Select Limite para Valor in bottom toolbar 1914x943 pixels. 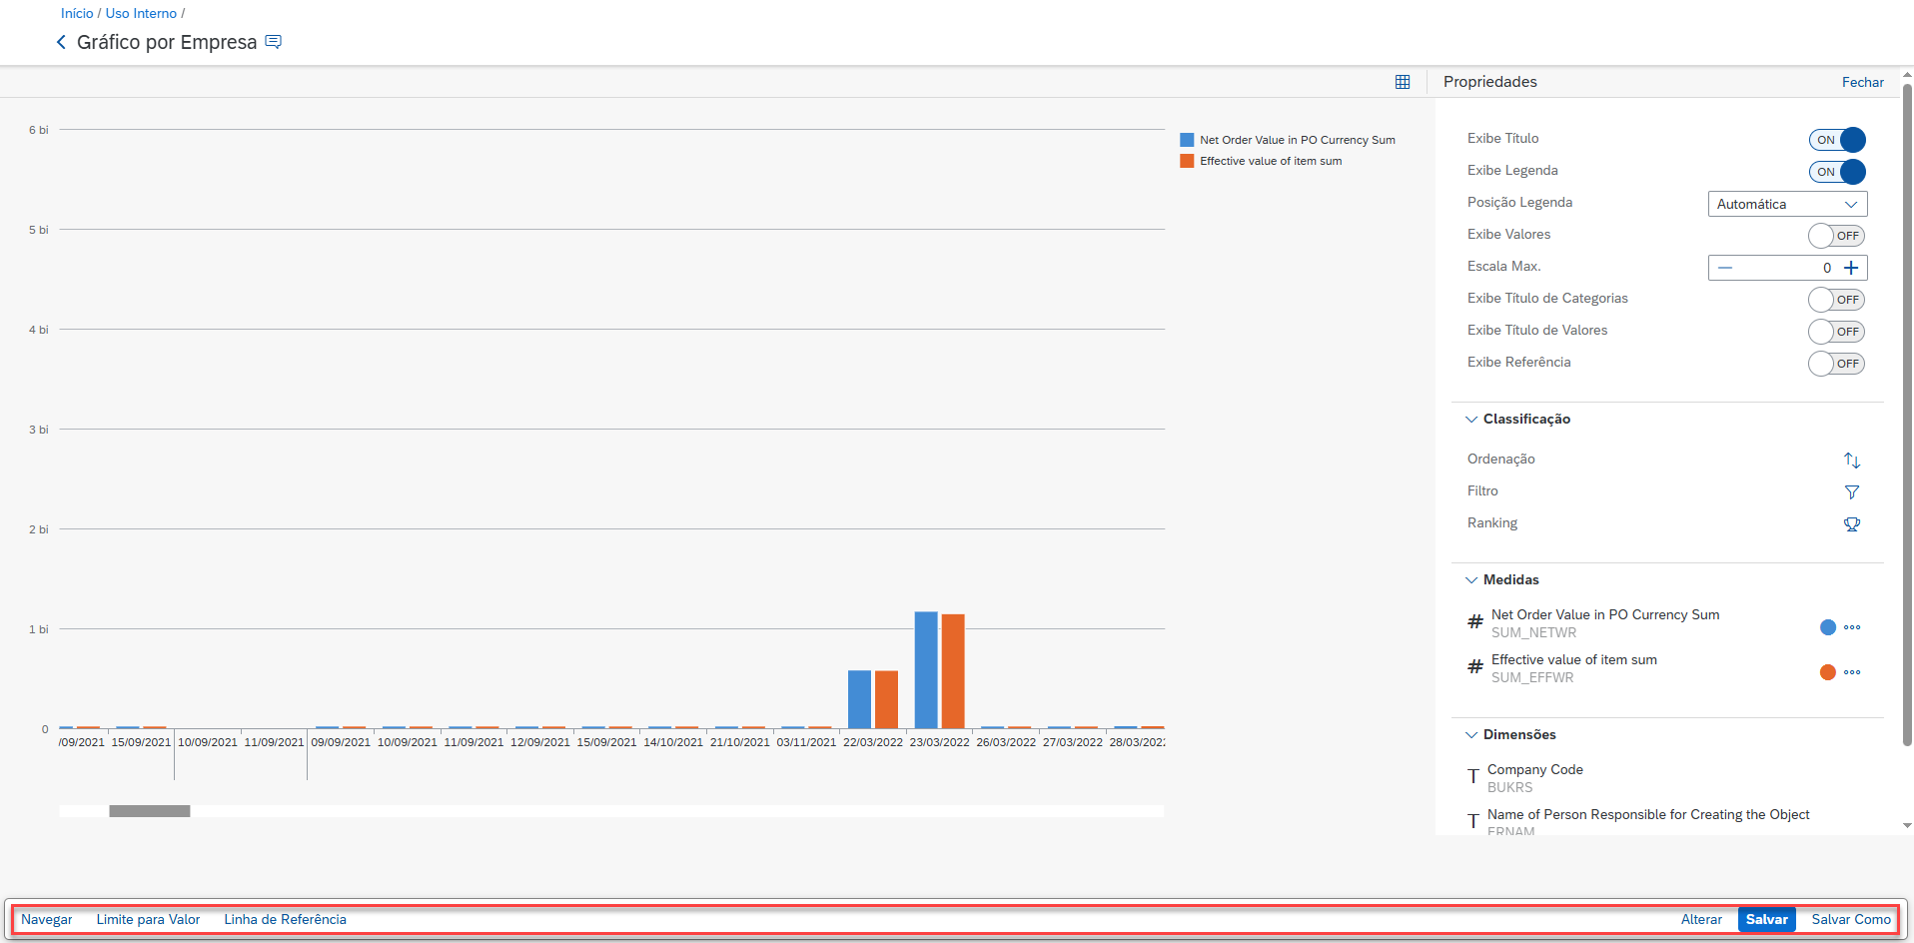pyautogui.click(x=148, y=920)
